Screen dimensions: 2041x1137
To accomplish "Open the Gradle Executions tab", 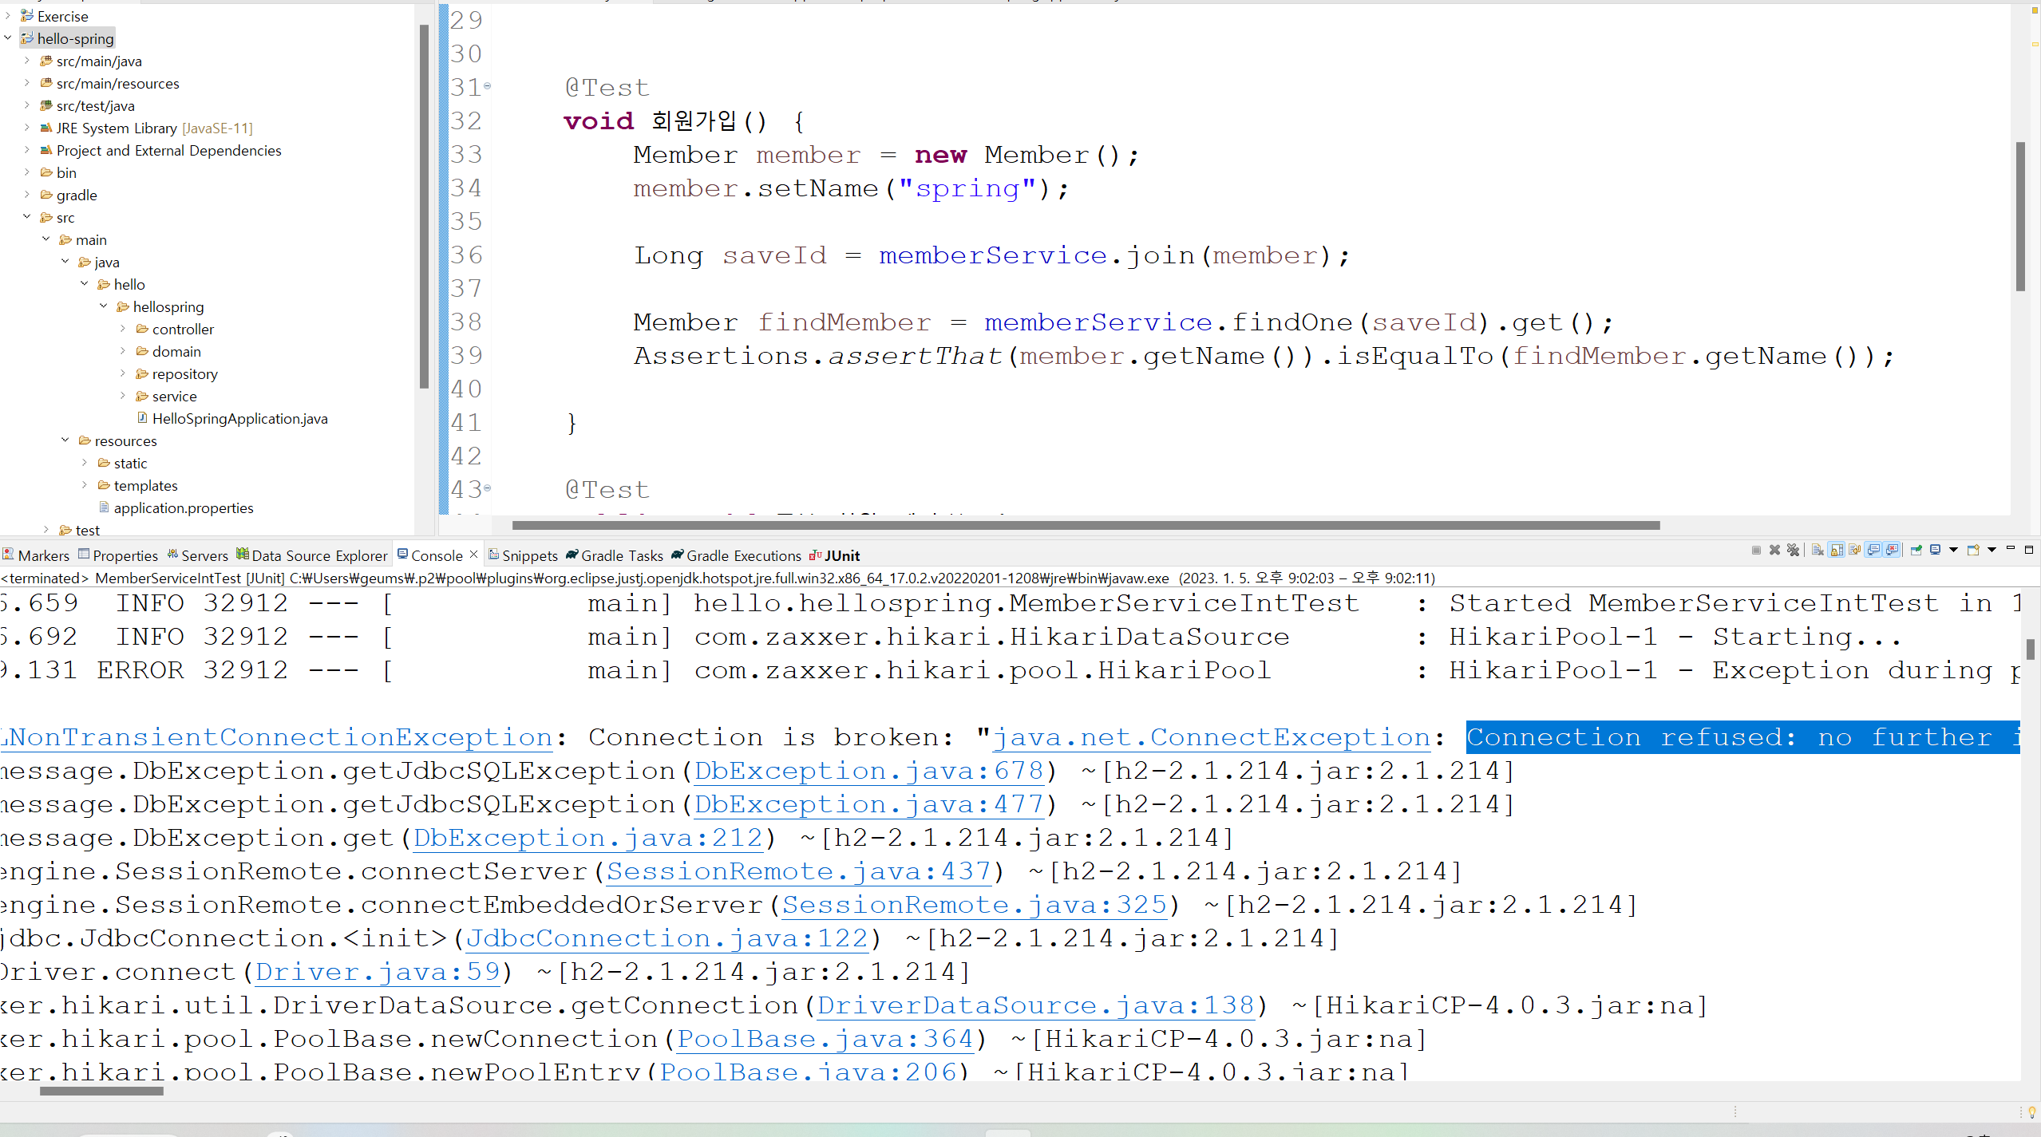I will coord(736,555).
